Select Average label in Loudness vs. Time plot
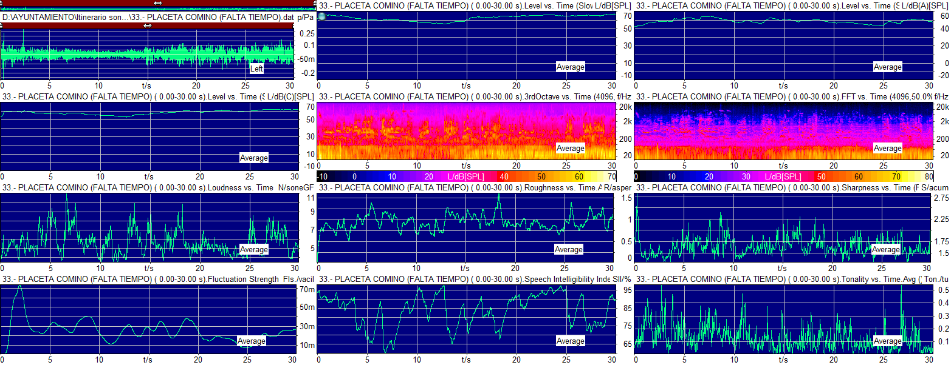This screenshot has height=365, width=951. (x=253, y=249)
